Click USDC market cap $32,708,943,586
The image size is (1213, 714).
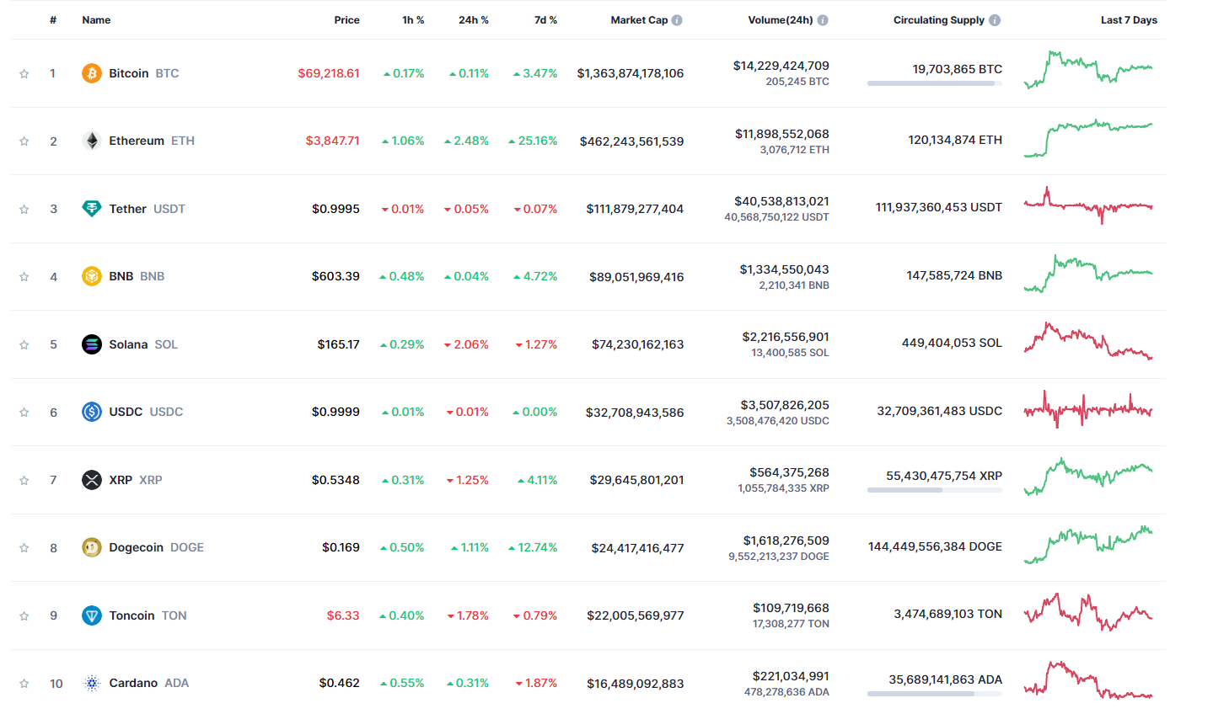(x=635, y=413)
